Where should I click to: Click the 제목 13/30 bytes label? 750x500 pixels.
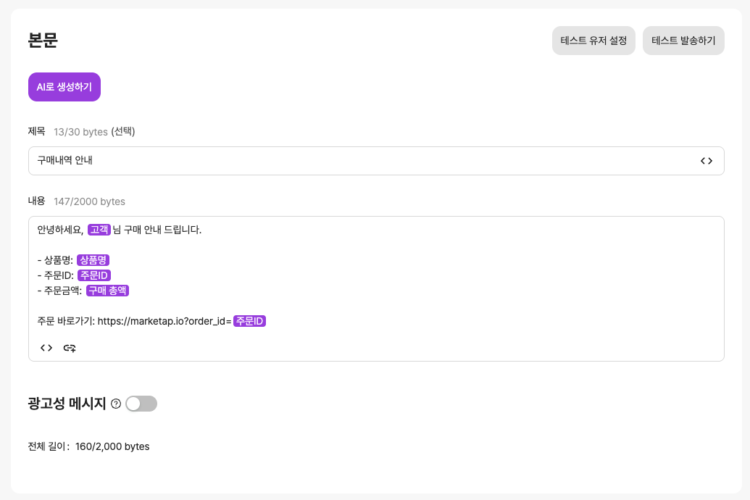[81, 132]
